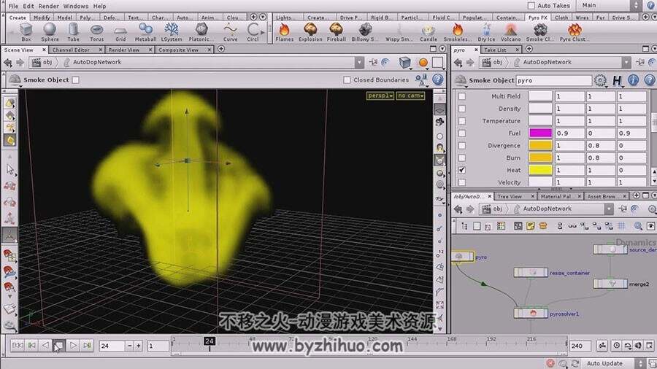Toggle the Temperature checkbox
Image resolution: width=657 pixels, height=369 pixels.
click(x=462, y=121)
